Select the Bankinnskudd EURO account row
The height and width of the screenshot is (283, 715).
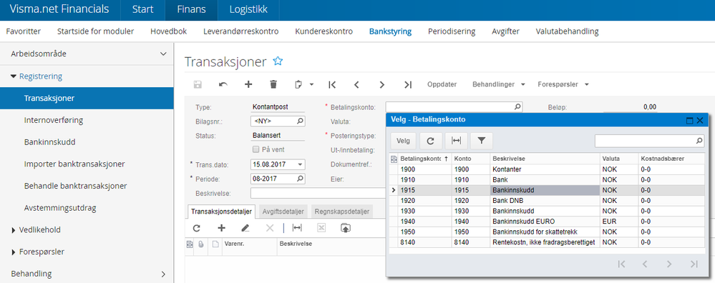[x=548, y=222]
